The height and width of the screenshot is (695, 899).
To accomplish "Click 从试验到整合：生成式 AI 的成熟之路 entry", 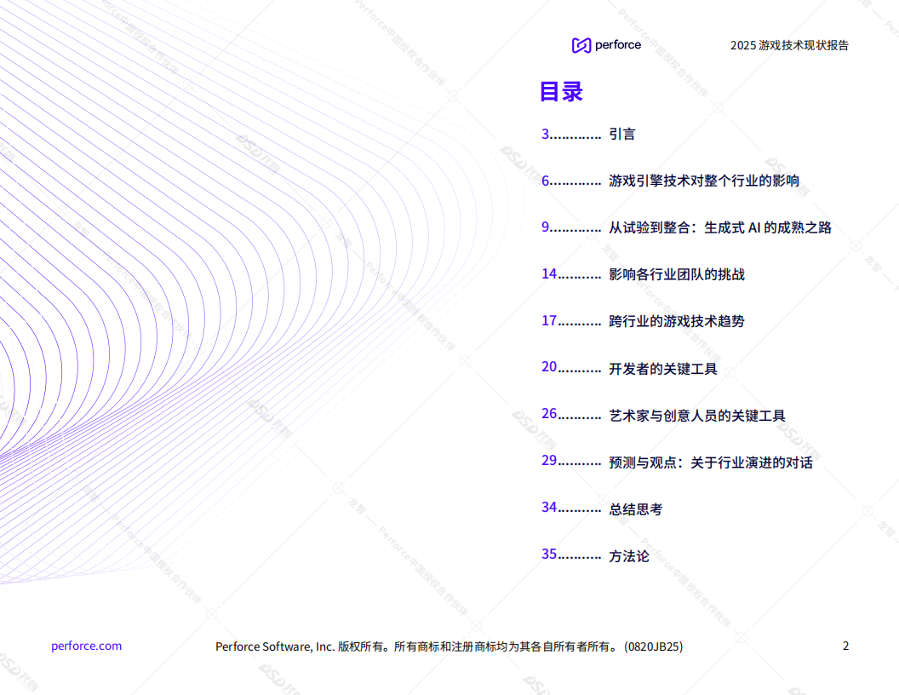I will pos(719,227).
